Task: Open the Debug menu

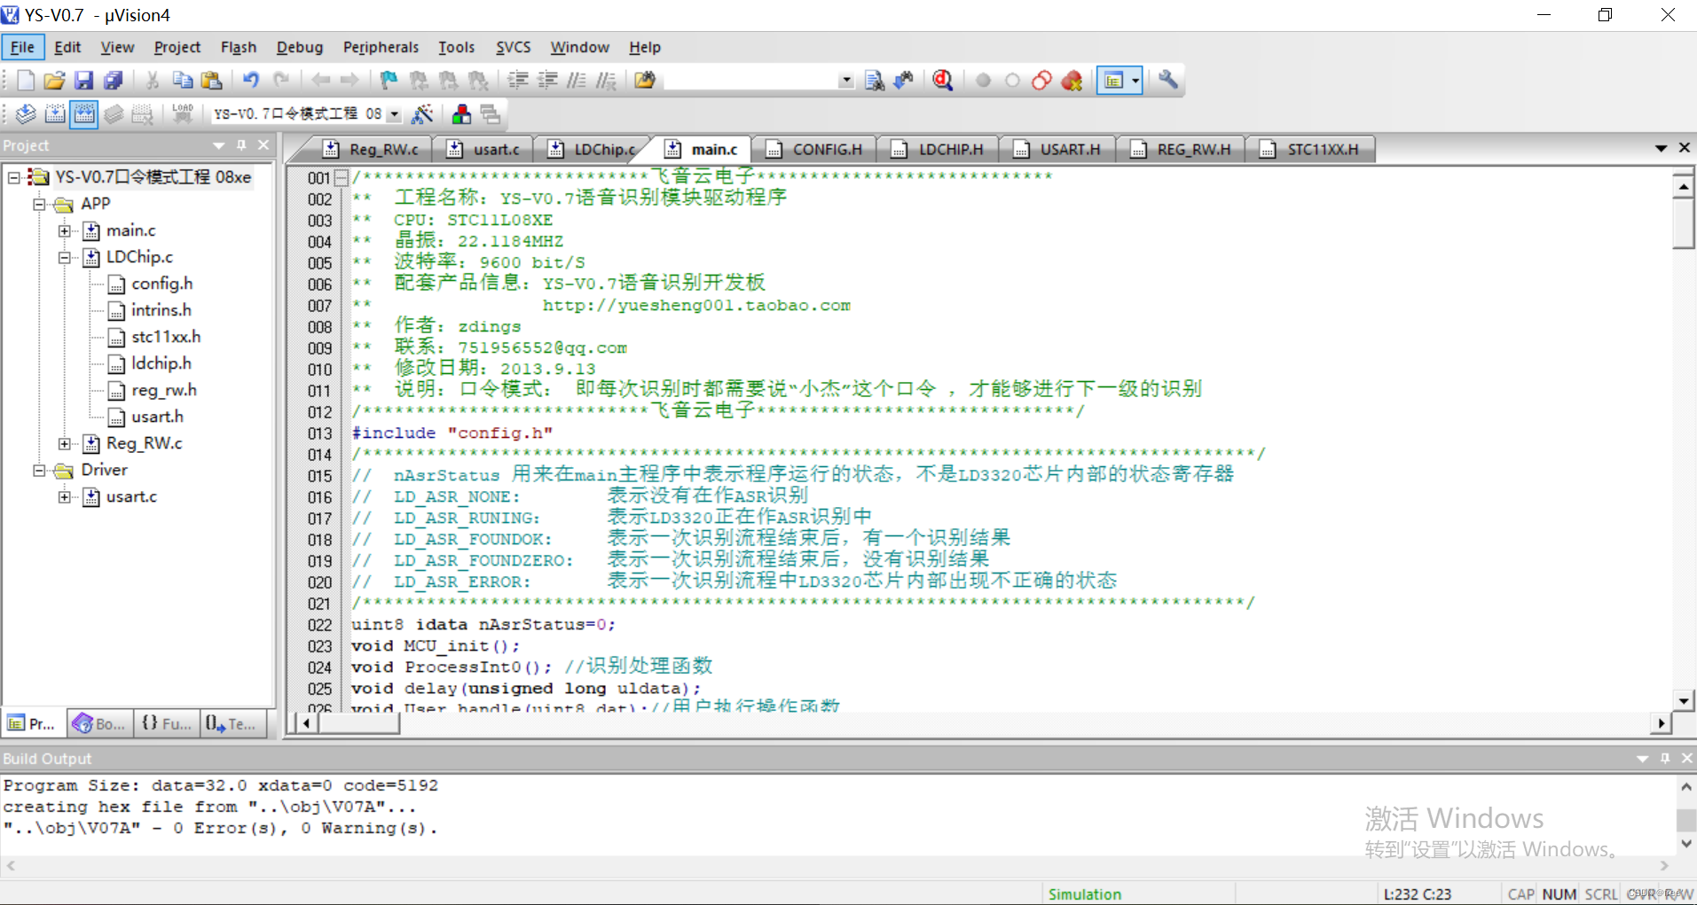Action: 300,47
